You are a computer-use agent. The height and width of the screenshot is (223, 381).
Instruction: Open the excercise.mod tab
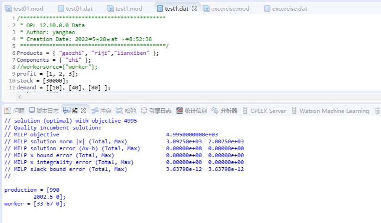tap(226, 9)
